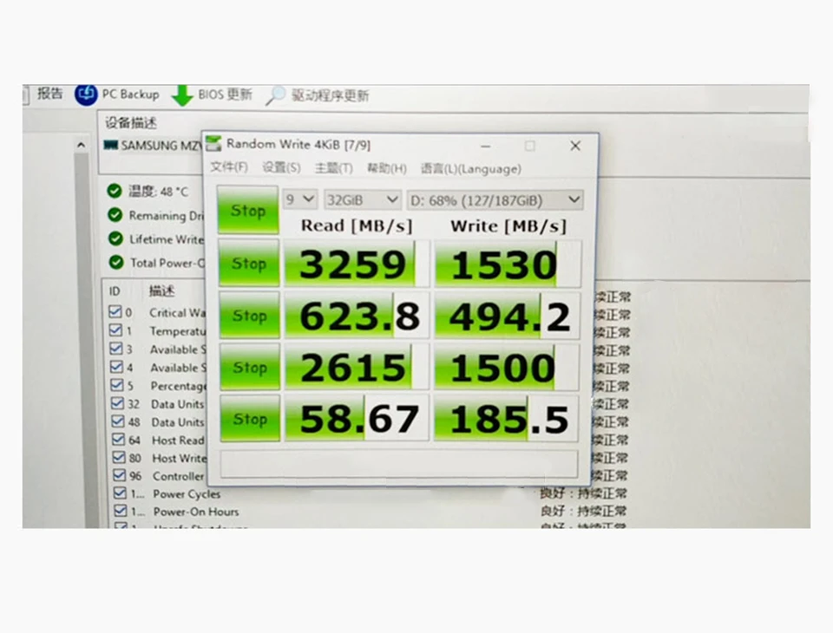Click the green check icon beside Lifetime Writes
This screenshot has height=633, width=833.
tap(115, 239)
